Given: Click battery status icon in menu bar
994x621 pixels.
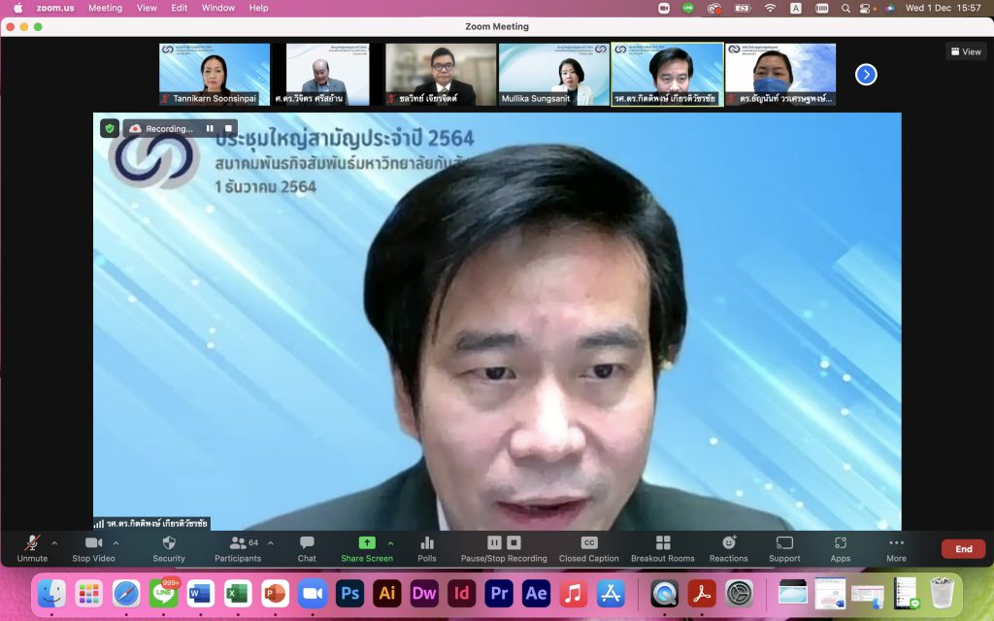Looking at the screenshot, I should coord(742,8).
